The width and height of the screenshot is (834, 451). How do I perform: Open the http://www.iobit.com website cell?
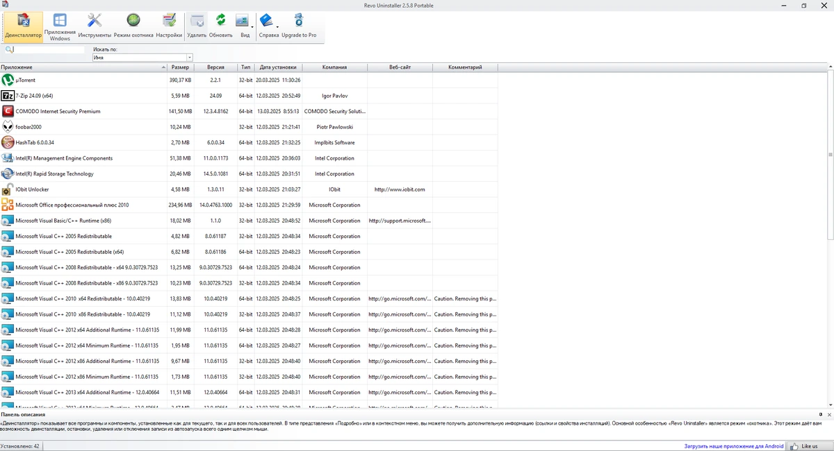pyautogui.click(x=400, y=189)
